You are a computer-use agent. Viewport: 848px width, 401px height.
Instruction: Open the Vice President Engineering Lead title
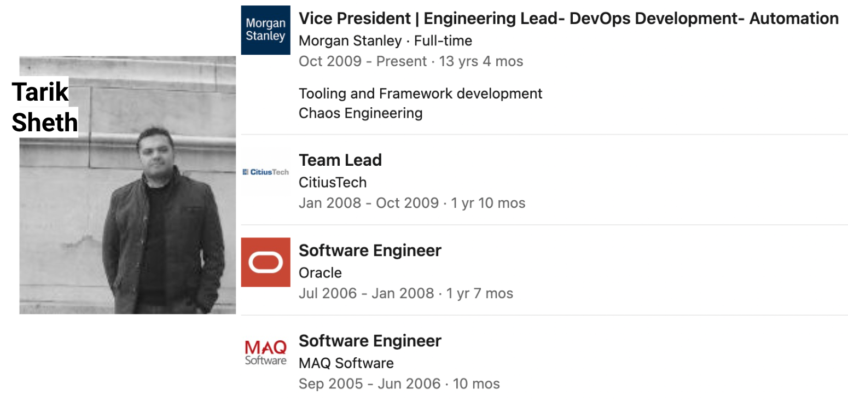(x=568, y=19)
